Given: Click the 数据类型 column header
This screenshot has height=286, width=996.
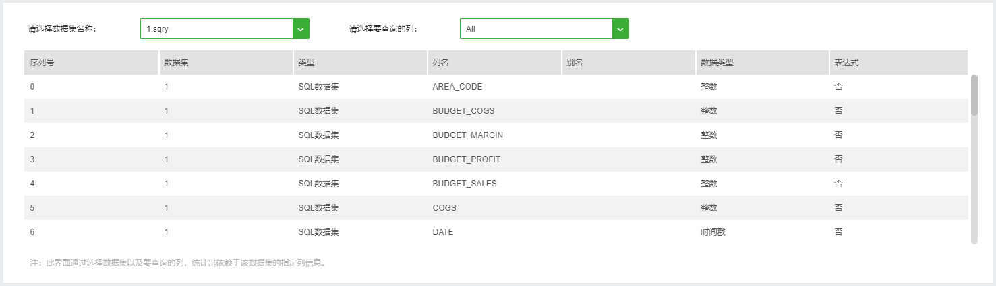Looking at the screenshot, I should (717, 63).
